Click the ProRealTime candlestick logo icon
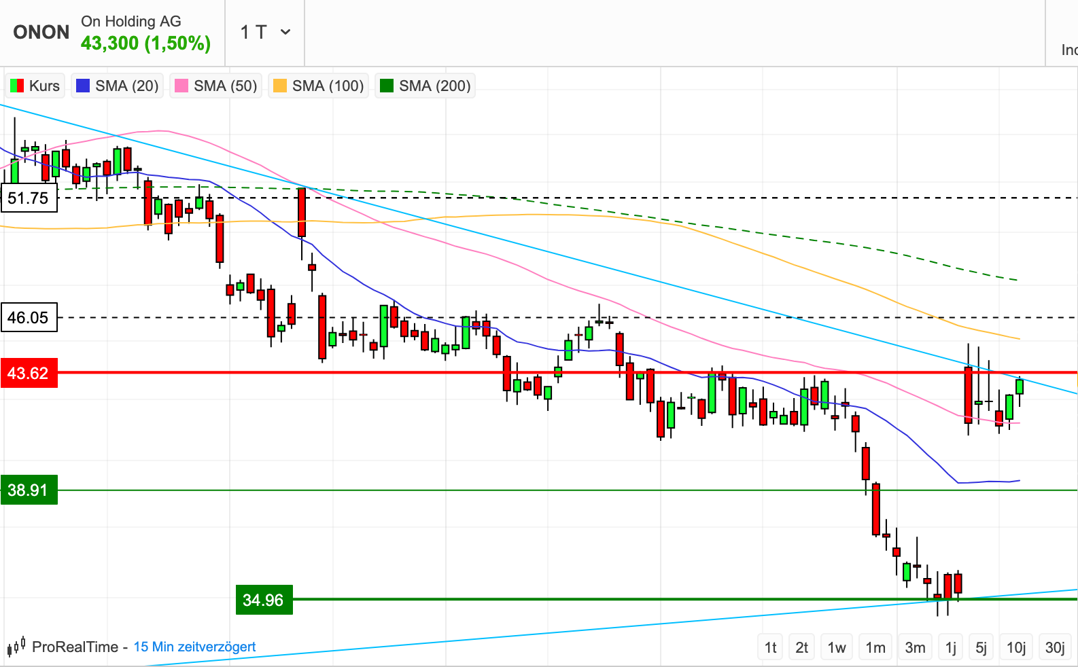Viewport: 1078px width, 667px height. [x=16, y=646]
